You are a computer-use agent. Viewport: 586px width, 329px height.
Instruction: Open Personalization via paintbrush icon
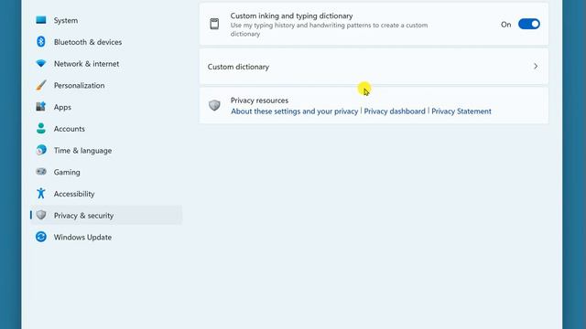click(40, 85)
